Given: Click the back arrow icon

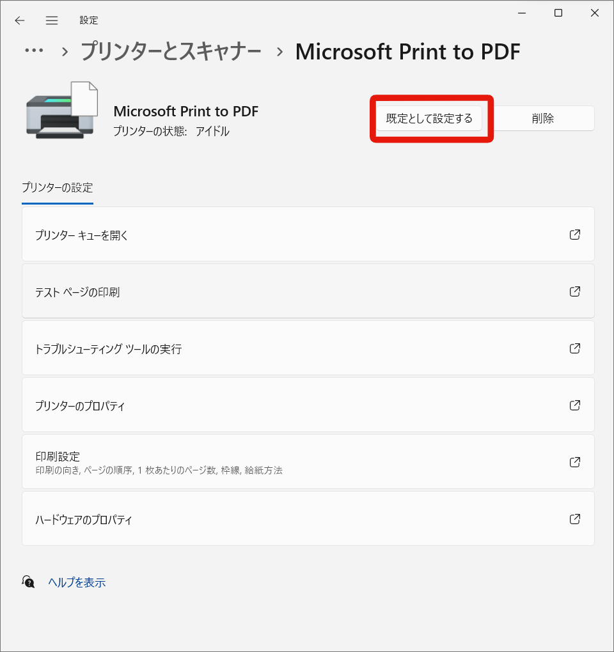Looking at the screenshot, I should click(20, 20).
